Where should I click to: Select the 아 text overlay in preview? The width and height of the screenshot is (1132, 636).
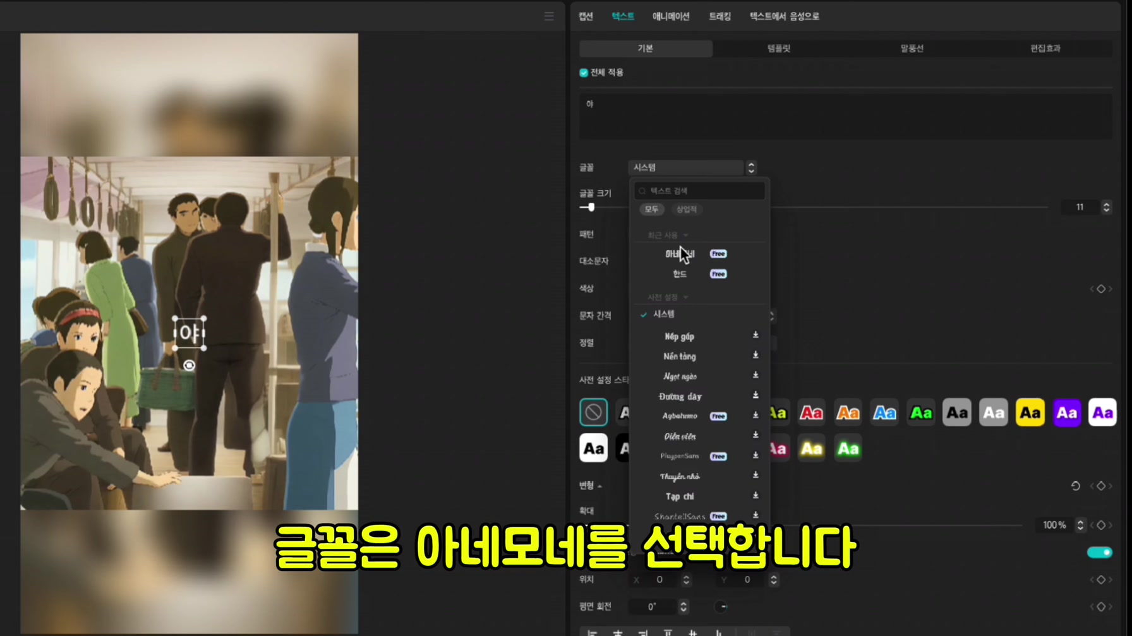(190, 333)
